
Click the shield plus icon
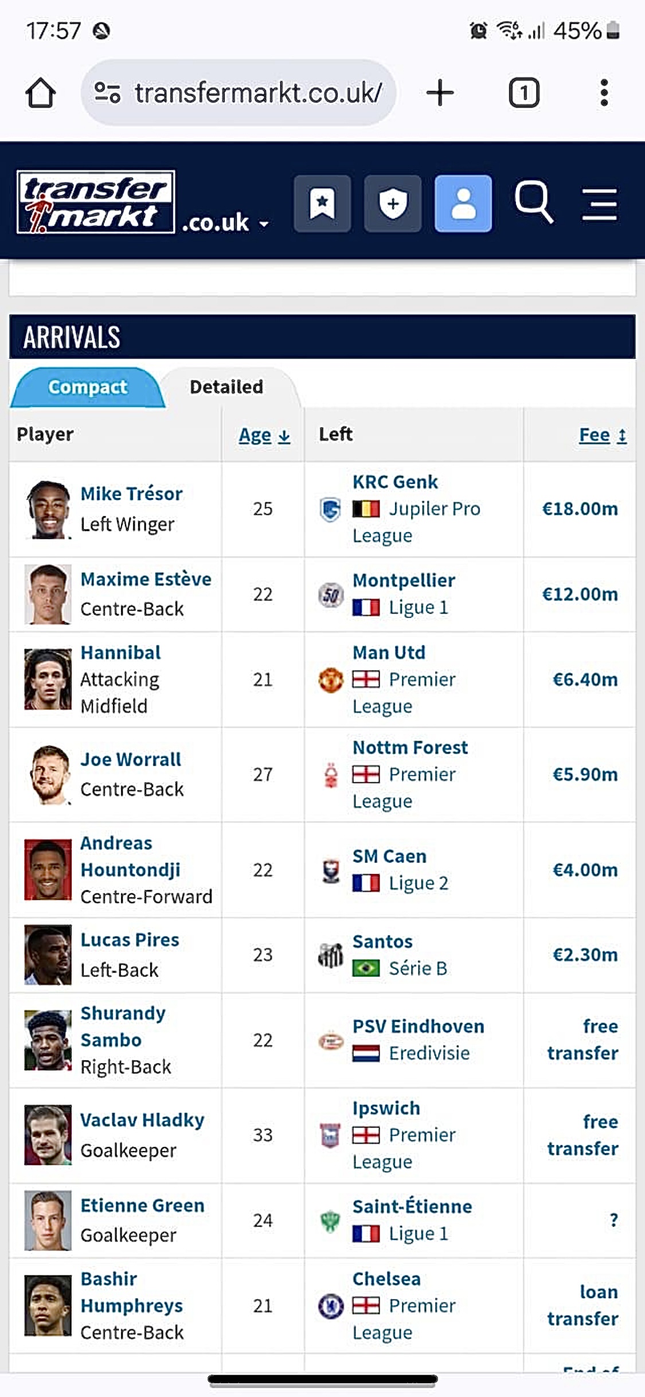[x=393, y=204]
